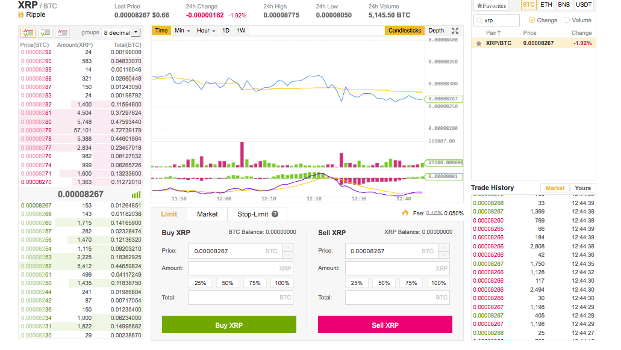Open the Stop-Limit order tab

257,214
